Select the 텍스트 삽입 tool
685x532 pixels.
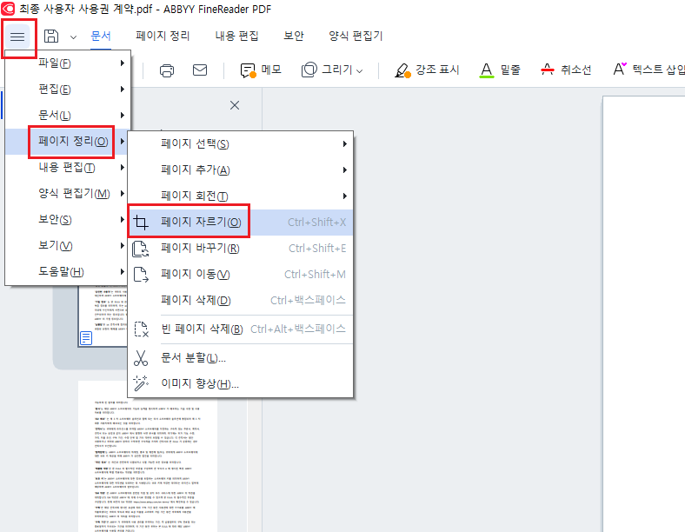tap(648, 70)
